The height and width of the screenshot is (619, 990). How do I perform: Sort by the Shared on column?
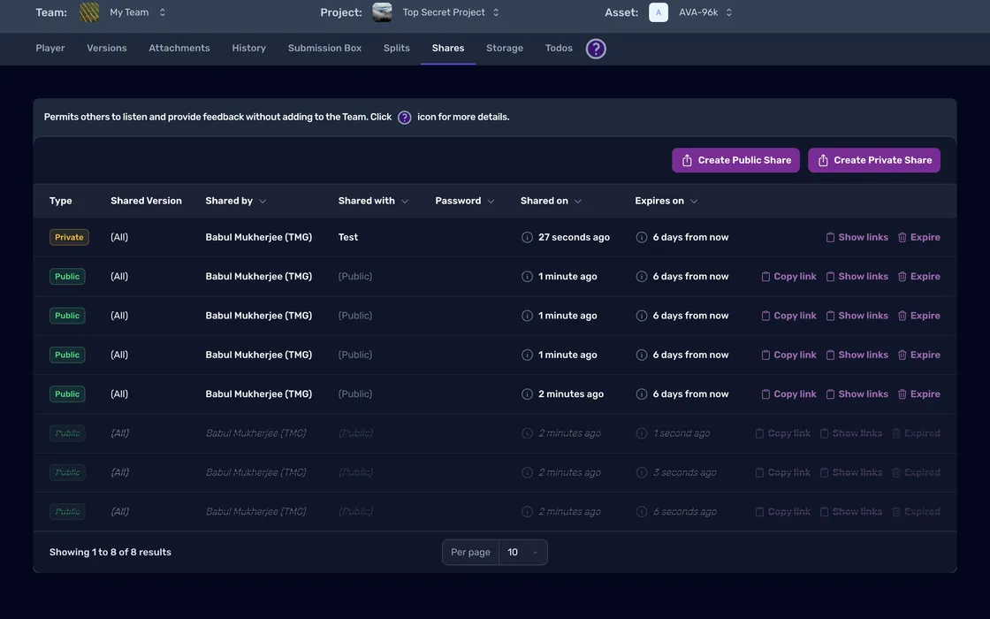click(551, 201)
